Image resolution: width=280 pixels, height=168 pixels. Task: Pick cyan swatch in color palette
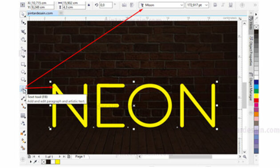click(256, 87)
